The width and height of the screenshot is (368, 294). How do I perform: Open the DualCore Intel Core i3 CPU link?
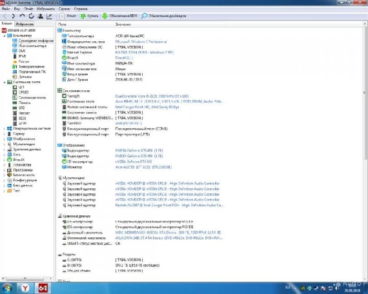(x=152, y=96)
